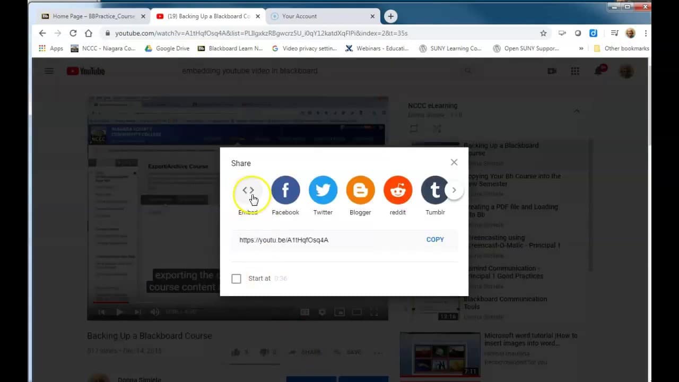Mute the video with the speaker icon
679x382 pixels.
[155, 312]
